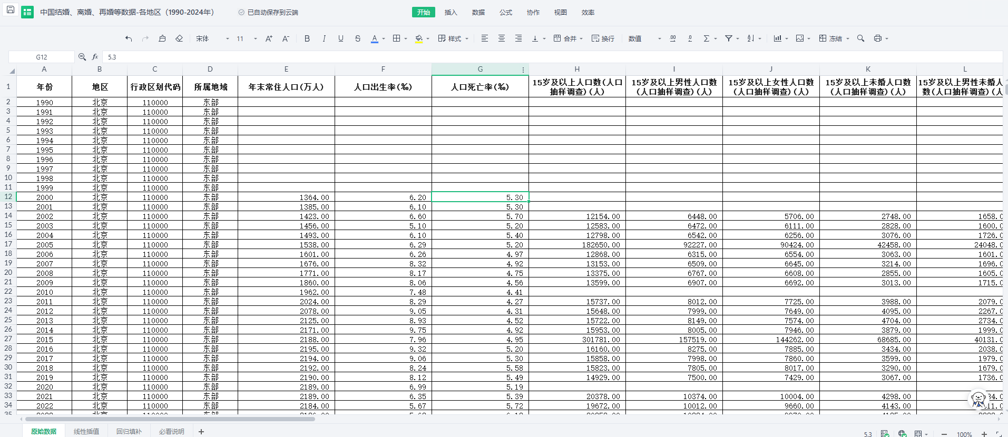Add a new sheet with plus button
The height and width of the screenshot is (437, 1008).
coord(201,431)
